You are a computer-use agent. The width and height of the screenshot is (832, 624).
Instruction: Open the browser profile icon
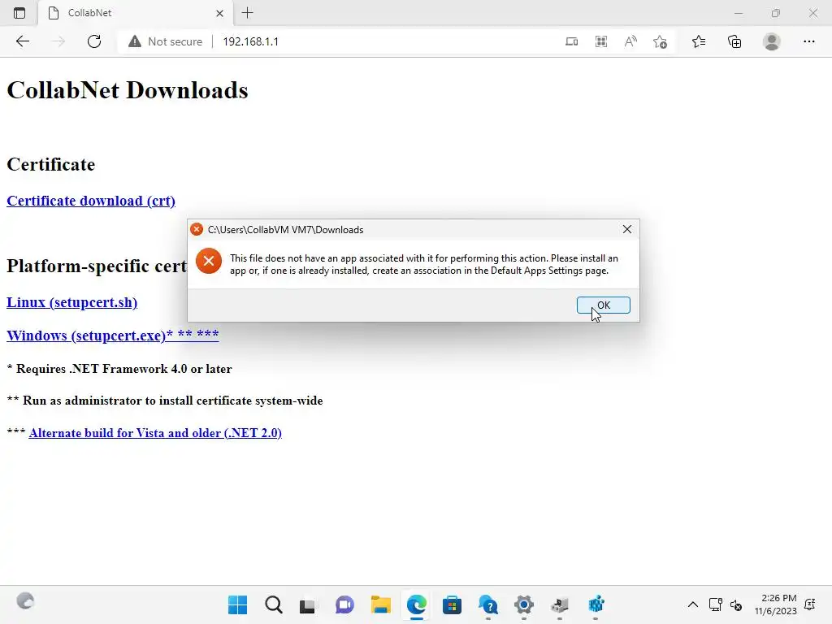(x=772, y=41)
